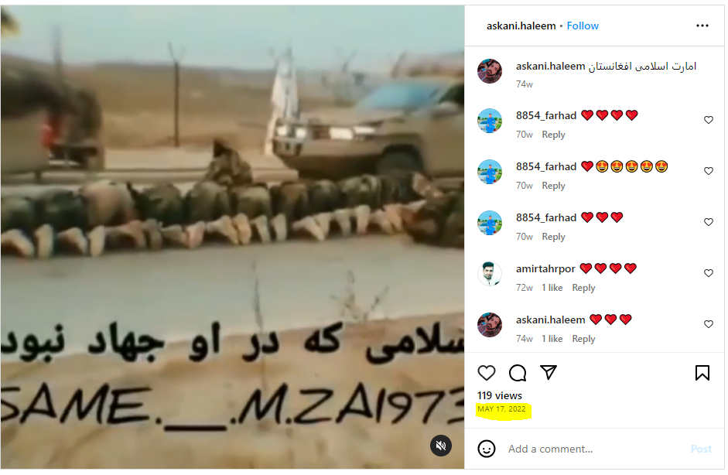728x475 pixels.
Task: Open the three-dot more options menu
Action: [x=702, y=26]
